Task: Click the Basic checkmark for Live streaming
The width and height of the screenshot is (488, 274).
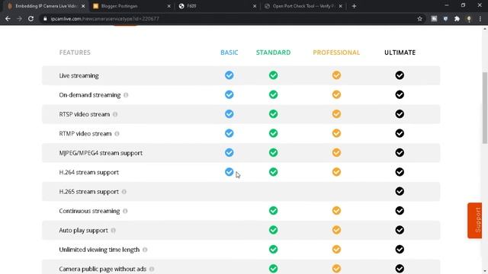Action: click(x=229, y=75)
